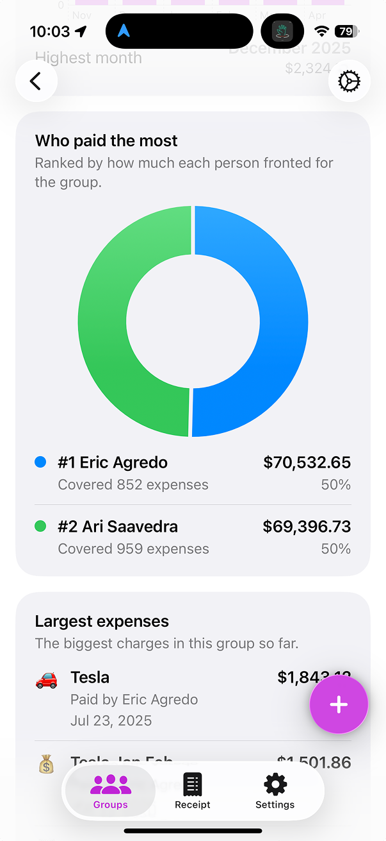Viewport: 386px width, 841px height.
Task: Tap the Dynamic Island at screen top
Action: [179, 31]
